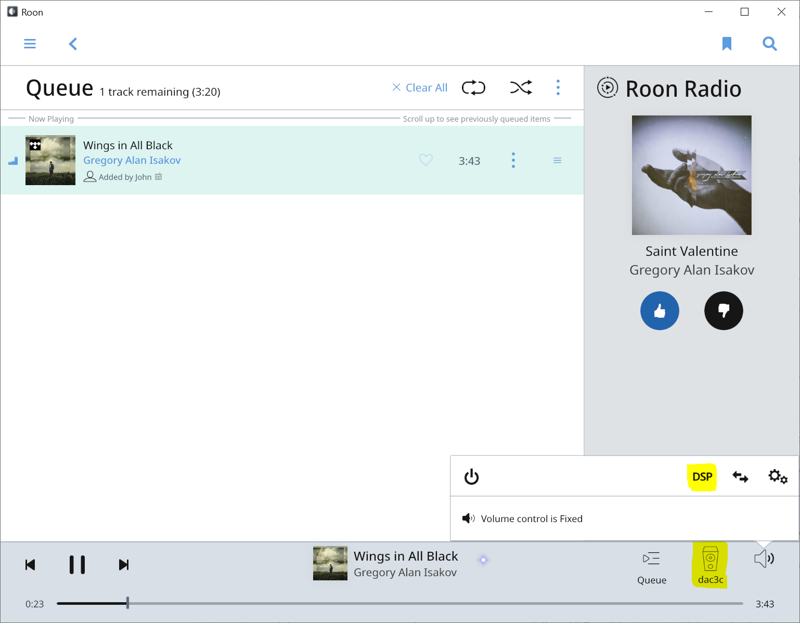Go back with the left arrow
Viewport: 800px width, 623px height.
pyautogui.click(x=73, y=44)
